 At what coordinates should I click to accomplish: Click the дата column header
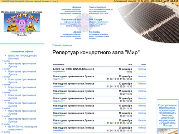coord(130,64)
